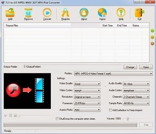
Task: Open the Framerate dropdown
Action: 87,103
